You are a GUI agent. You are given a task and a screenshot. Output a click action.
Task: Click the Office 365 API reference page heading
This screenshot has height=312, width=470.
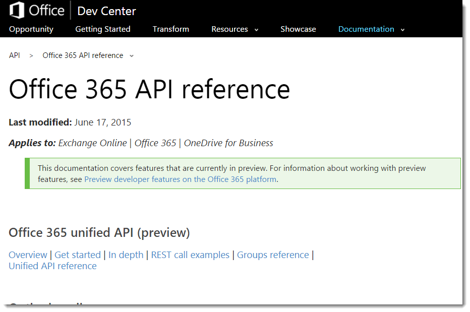[x=149, y=89]
